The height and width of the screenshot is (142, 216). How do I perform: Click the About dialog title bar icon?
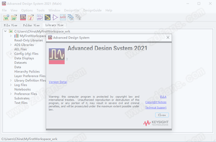point(50,37)
